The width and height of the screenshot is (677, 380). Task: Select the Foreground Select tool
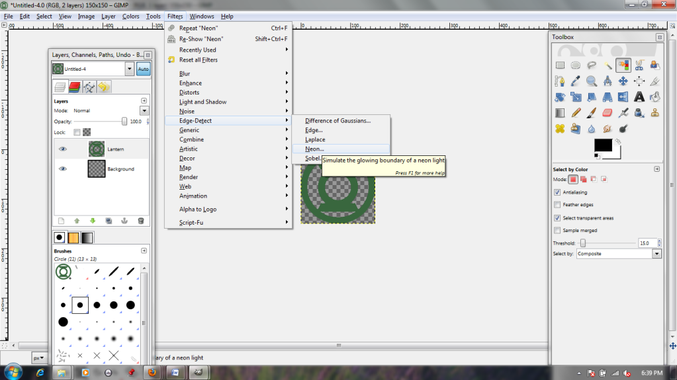655,65
